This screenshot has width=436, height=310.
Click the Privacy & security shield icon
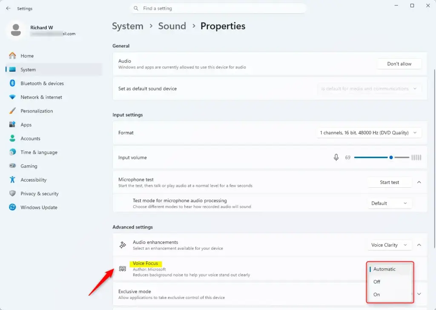[x=12, y=193]
